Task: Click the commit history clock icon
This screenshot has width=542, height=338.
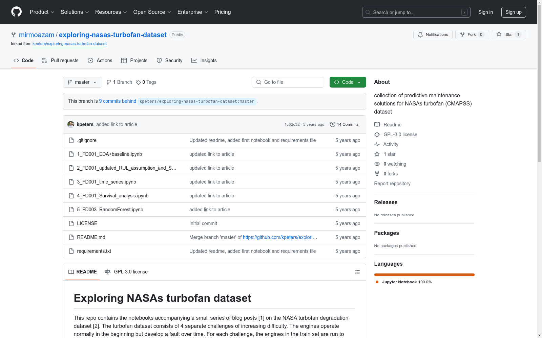Action: click(x=333, y=124)
